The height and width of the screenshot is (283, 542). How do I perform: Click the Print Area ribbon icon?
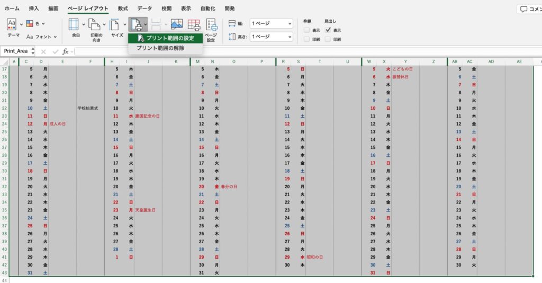coord(136,24)
